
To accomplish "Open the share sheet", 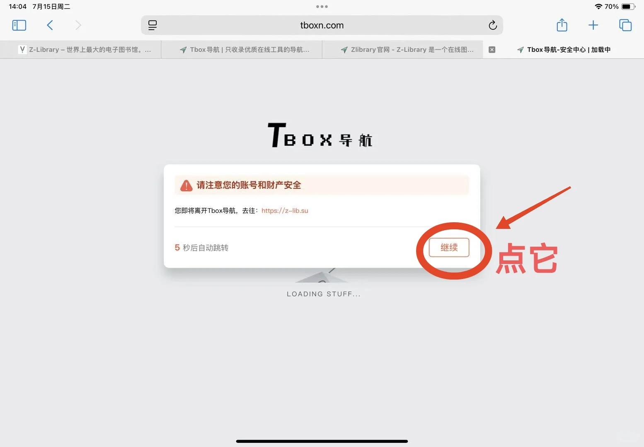I will click(x=562, y=25).
